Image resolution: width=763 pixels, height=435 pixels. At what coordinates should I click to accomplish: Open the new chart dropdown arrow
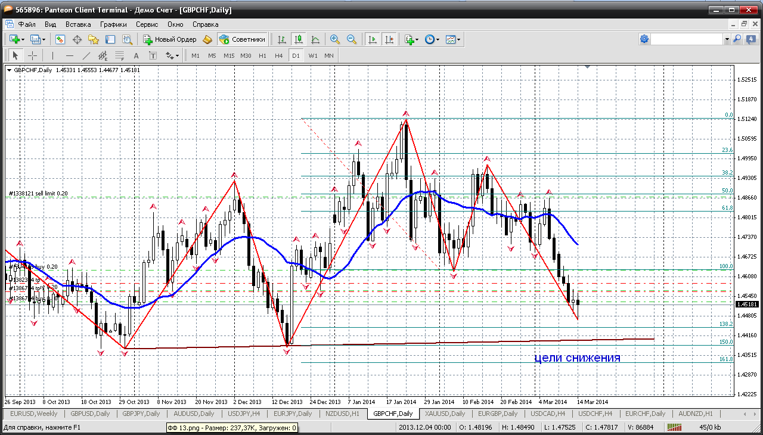point(23,39)
